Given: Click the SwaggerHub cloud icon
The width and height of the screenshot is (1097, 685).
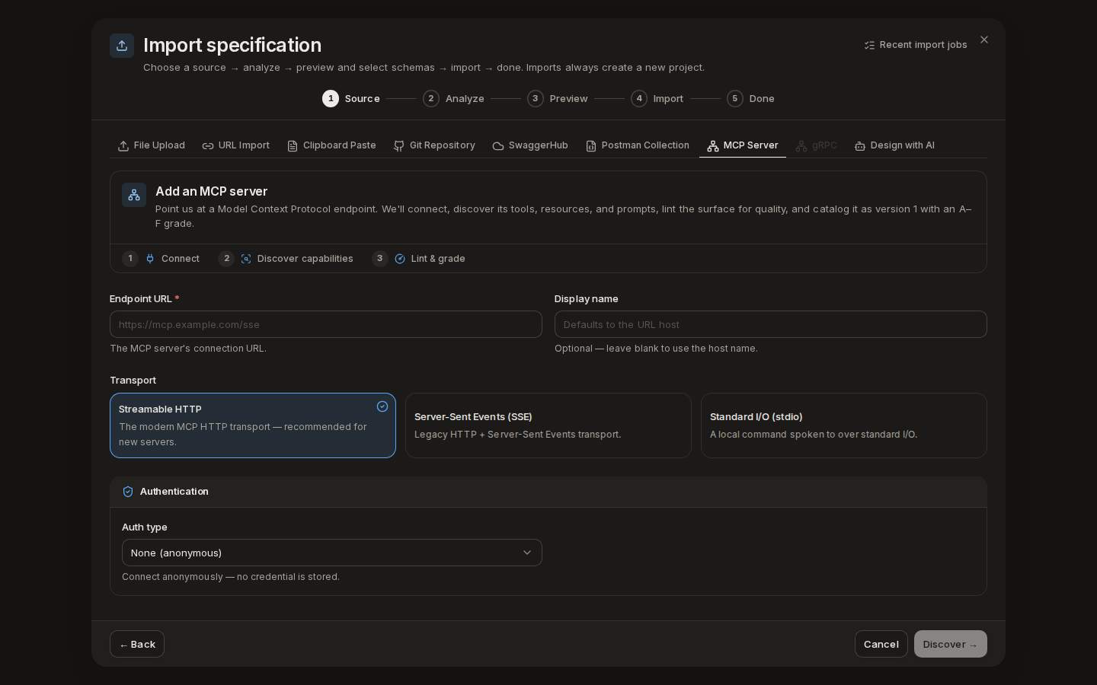Looking at the screenshot, I should coord(498,146).
